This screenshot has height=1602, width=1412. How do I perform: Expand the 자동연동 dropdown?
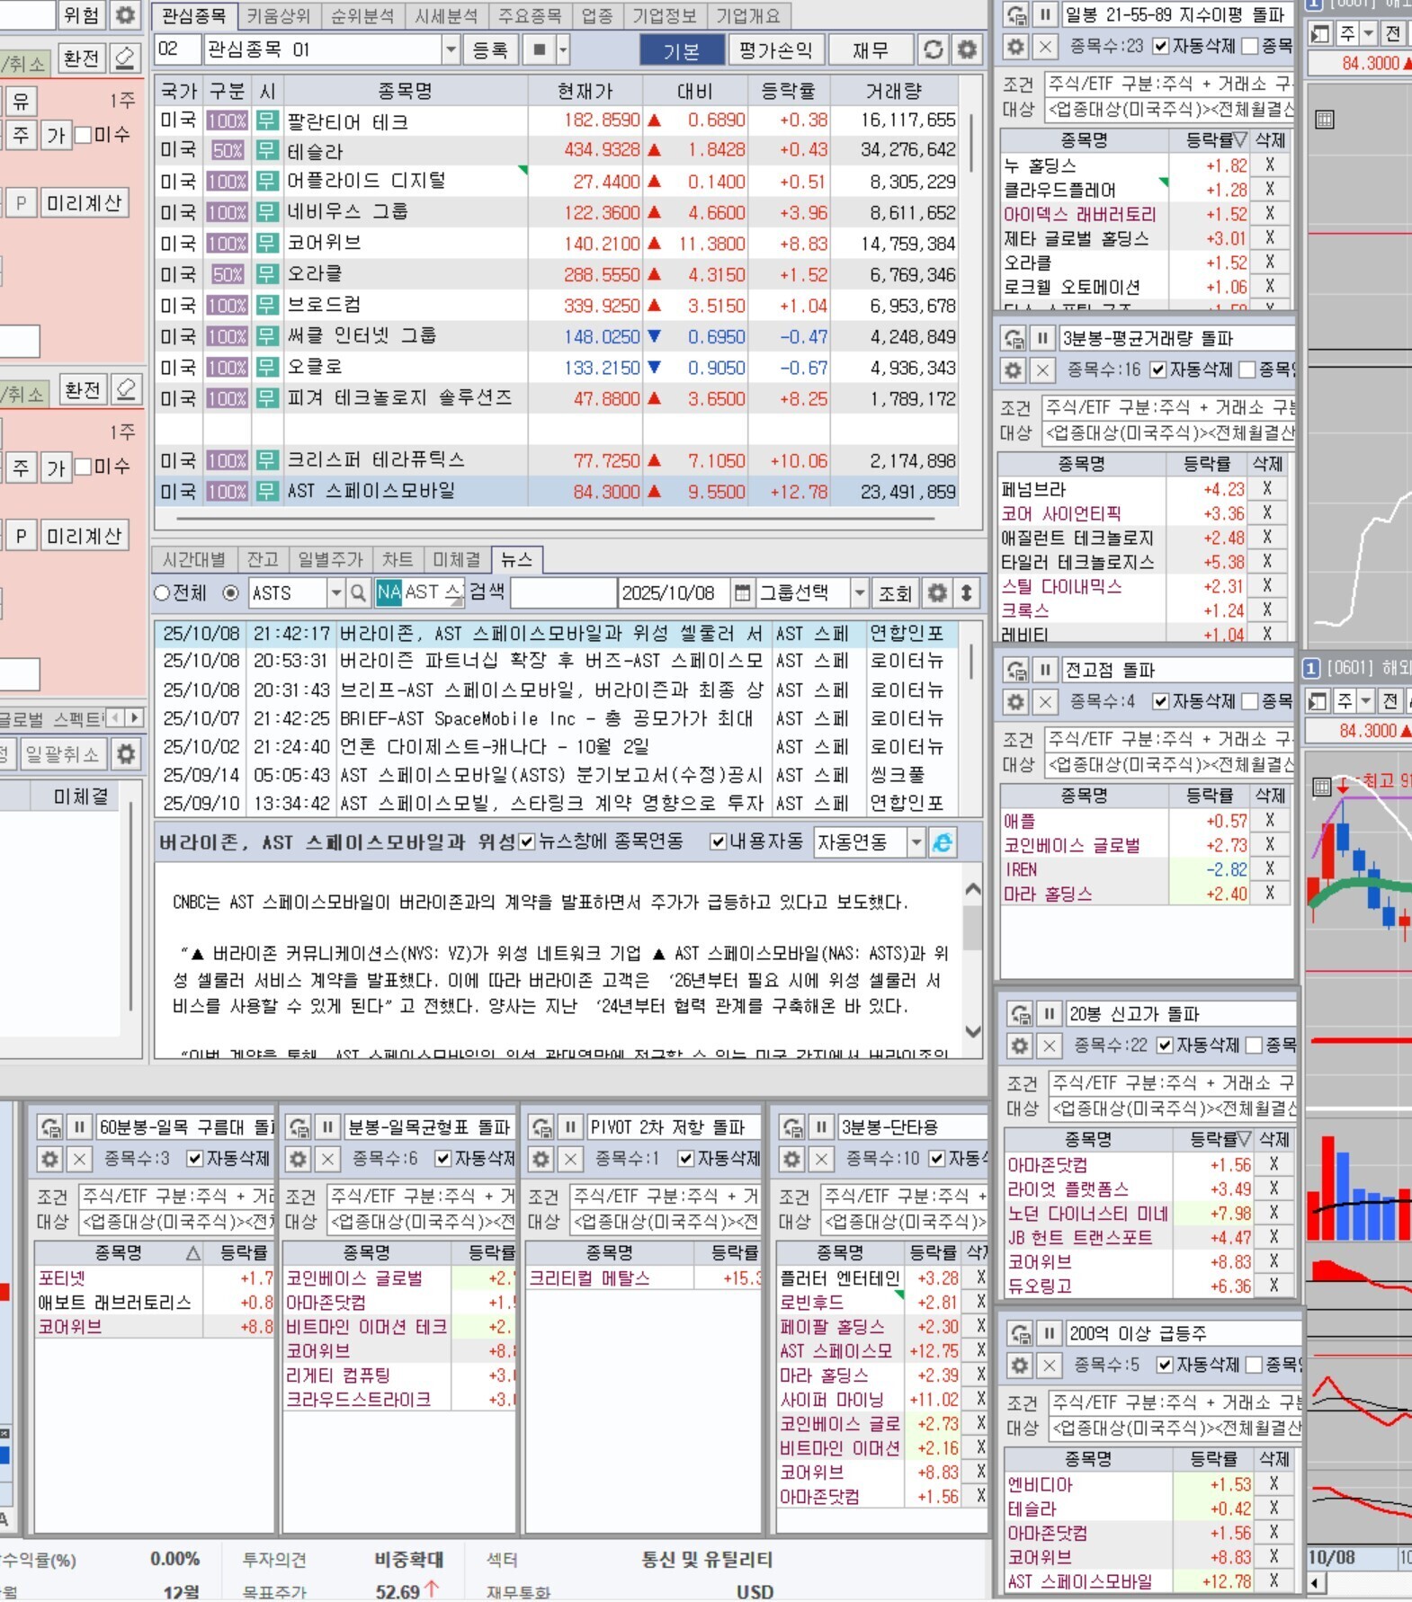[916, 842]
